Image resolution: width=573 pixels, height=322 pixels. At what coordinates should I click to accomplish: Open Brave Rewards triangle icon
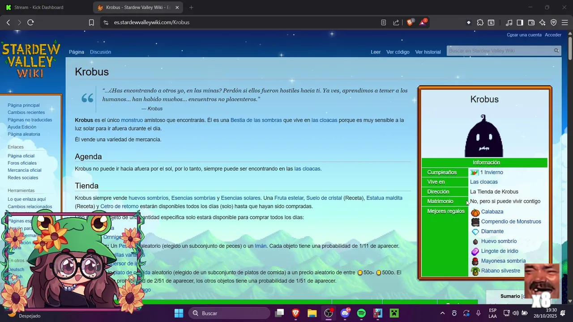423,22
